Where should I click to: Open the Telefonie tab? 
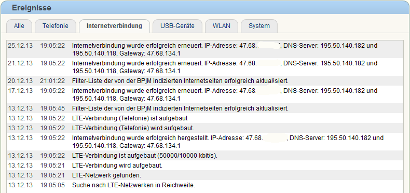[56, 26]
